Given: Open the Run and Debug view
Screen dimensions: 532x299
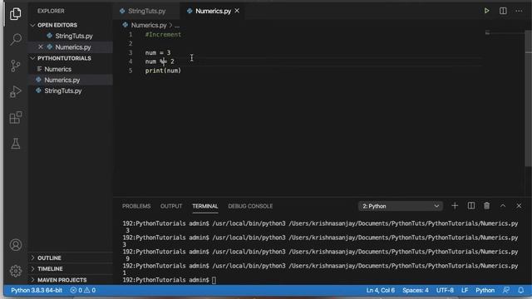Looking at the screenshot, I should 16,91.
